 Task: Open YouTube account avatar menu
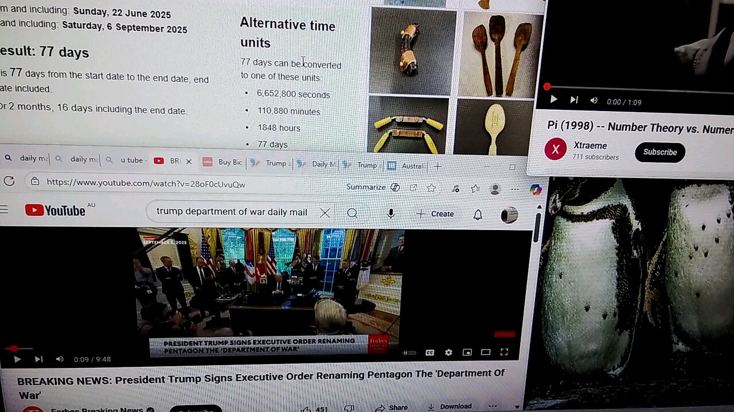509,215
